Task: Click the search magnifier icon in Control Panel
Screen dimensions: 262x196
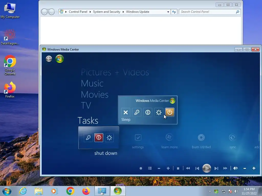Action: (x=237, y=12)
